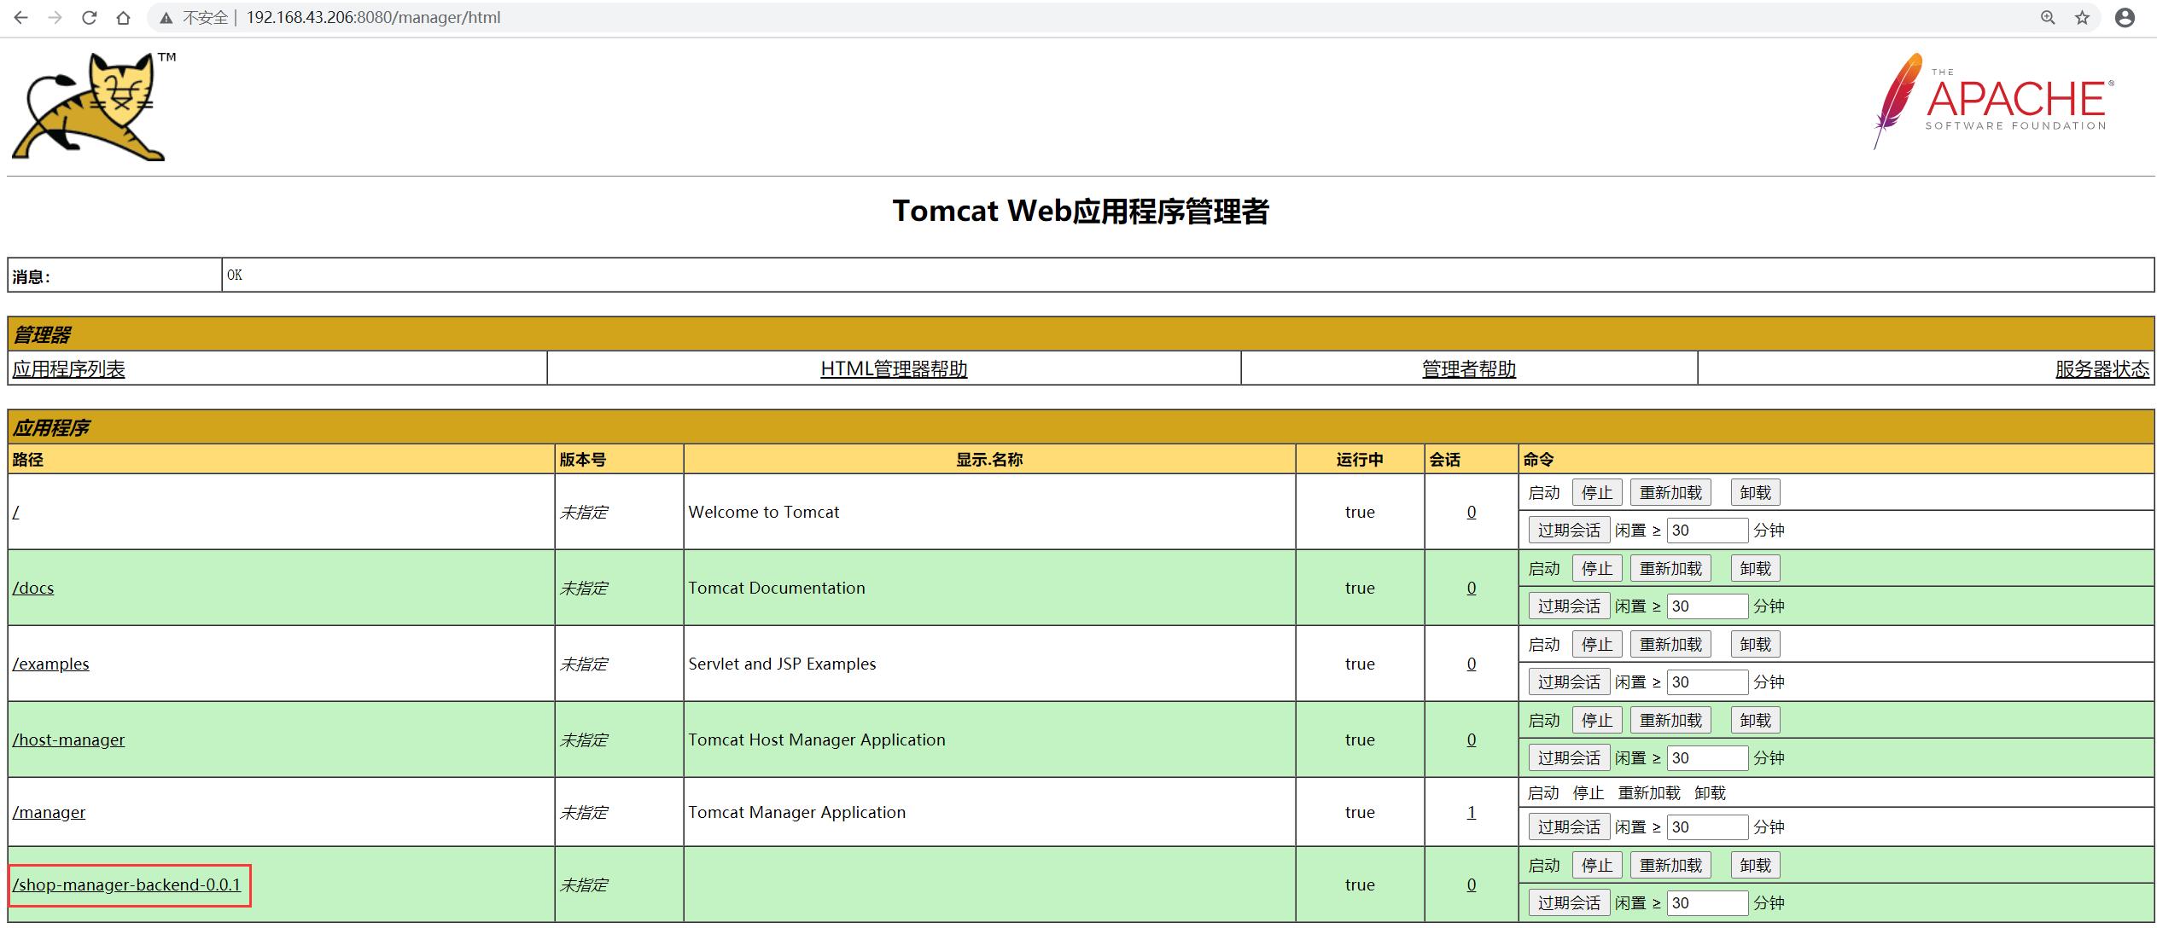This screenshot has width=2157, height=928.
Task: Click the zoom magnifier icon in address bar
Action: point(2048,18)
